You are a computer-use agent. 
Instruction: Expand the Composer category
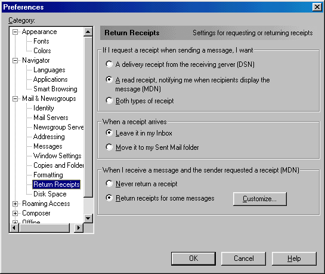15,214
